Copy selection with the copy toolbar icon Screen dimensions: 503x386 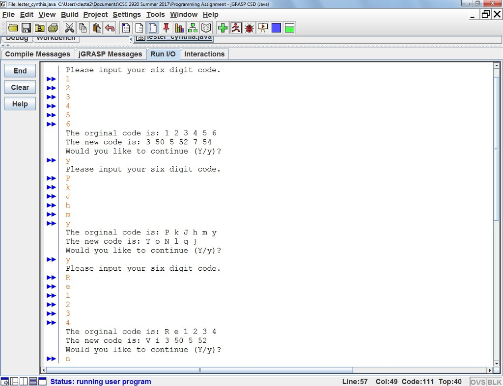click(84, 28)
